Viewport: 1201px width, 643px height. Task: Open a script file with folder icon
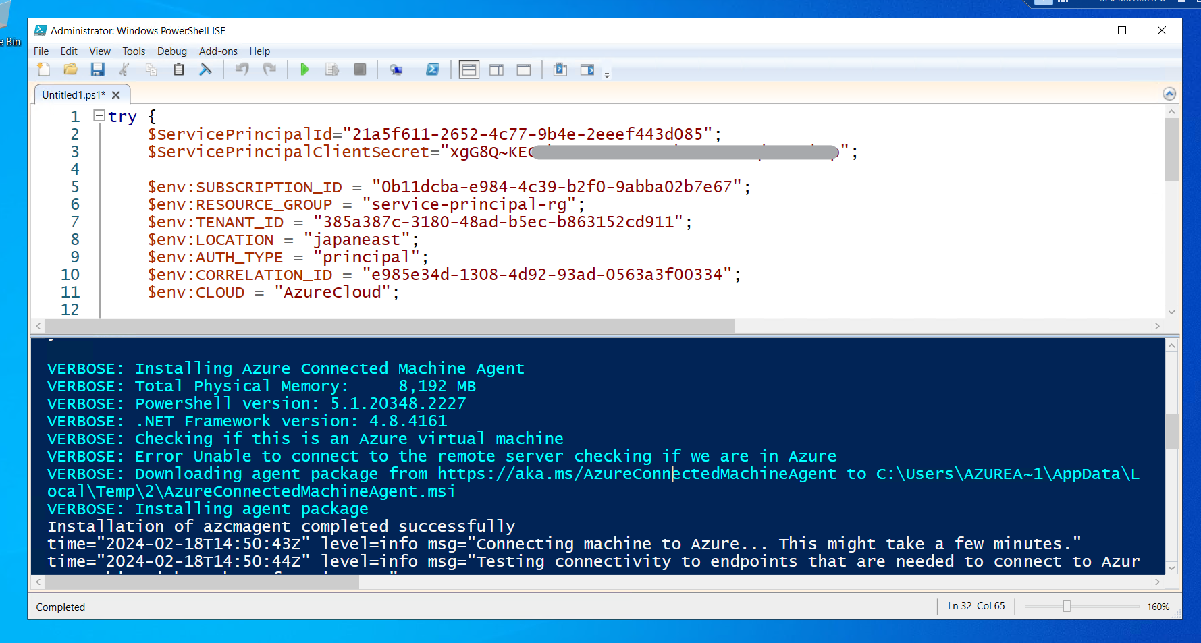point(70,69)
